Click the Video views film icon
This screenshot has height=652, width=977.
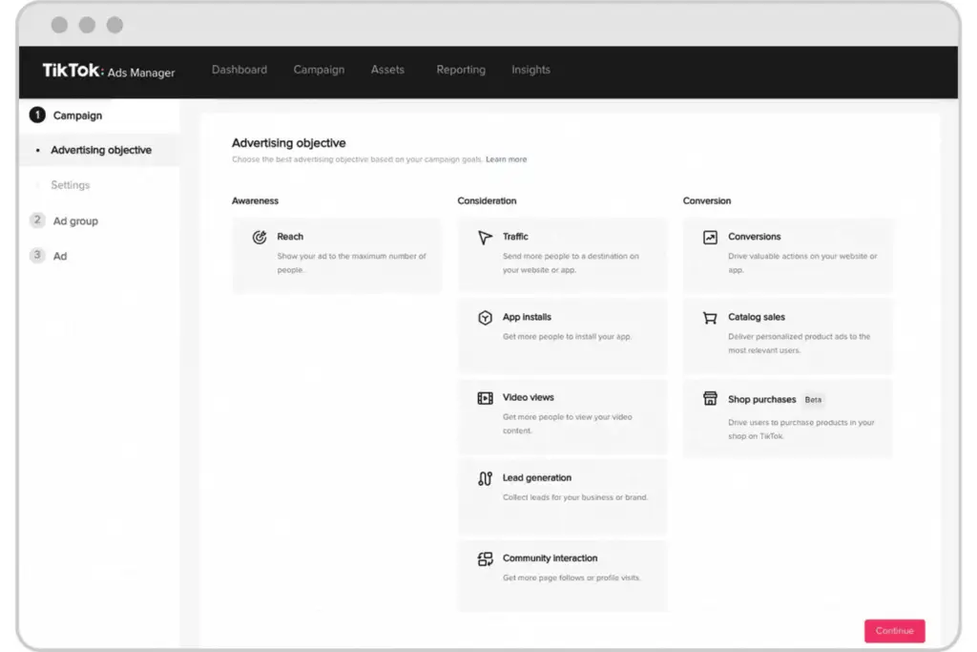coord(485,398)
